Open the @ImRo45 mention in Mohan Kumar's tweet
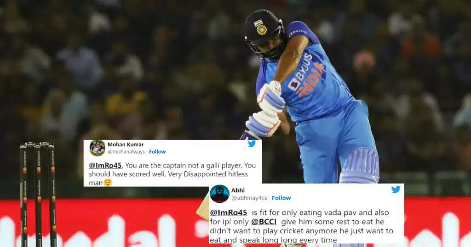 click(x=106, y=165)
